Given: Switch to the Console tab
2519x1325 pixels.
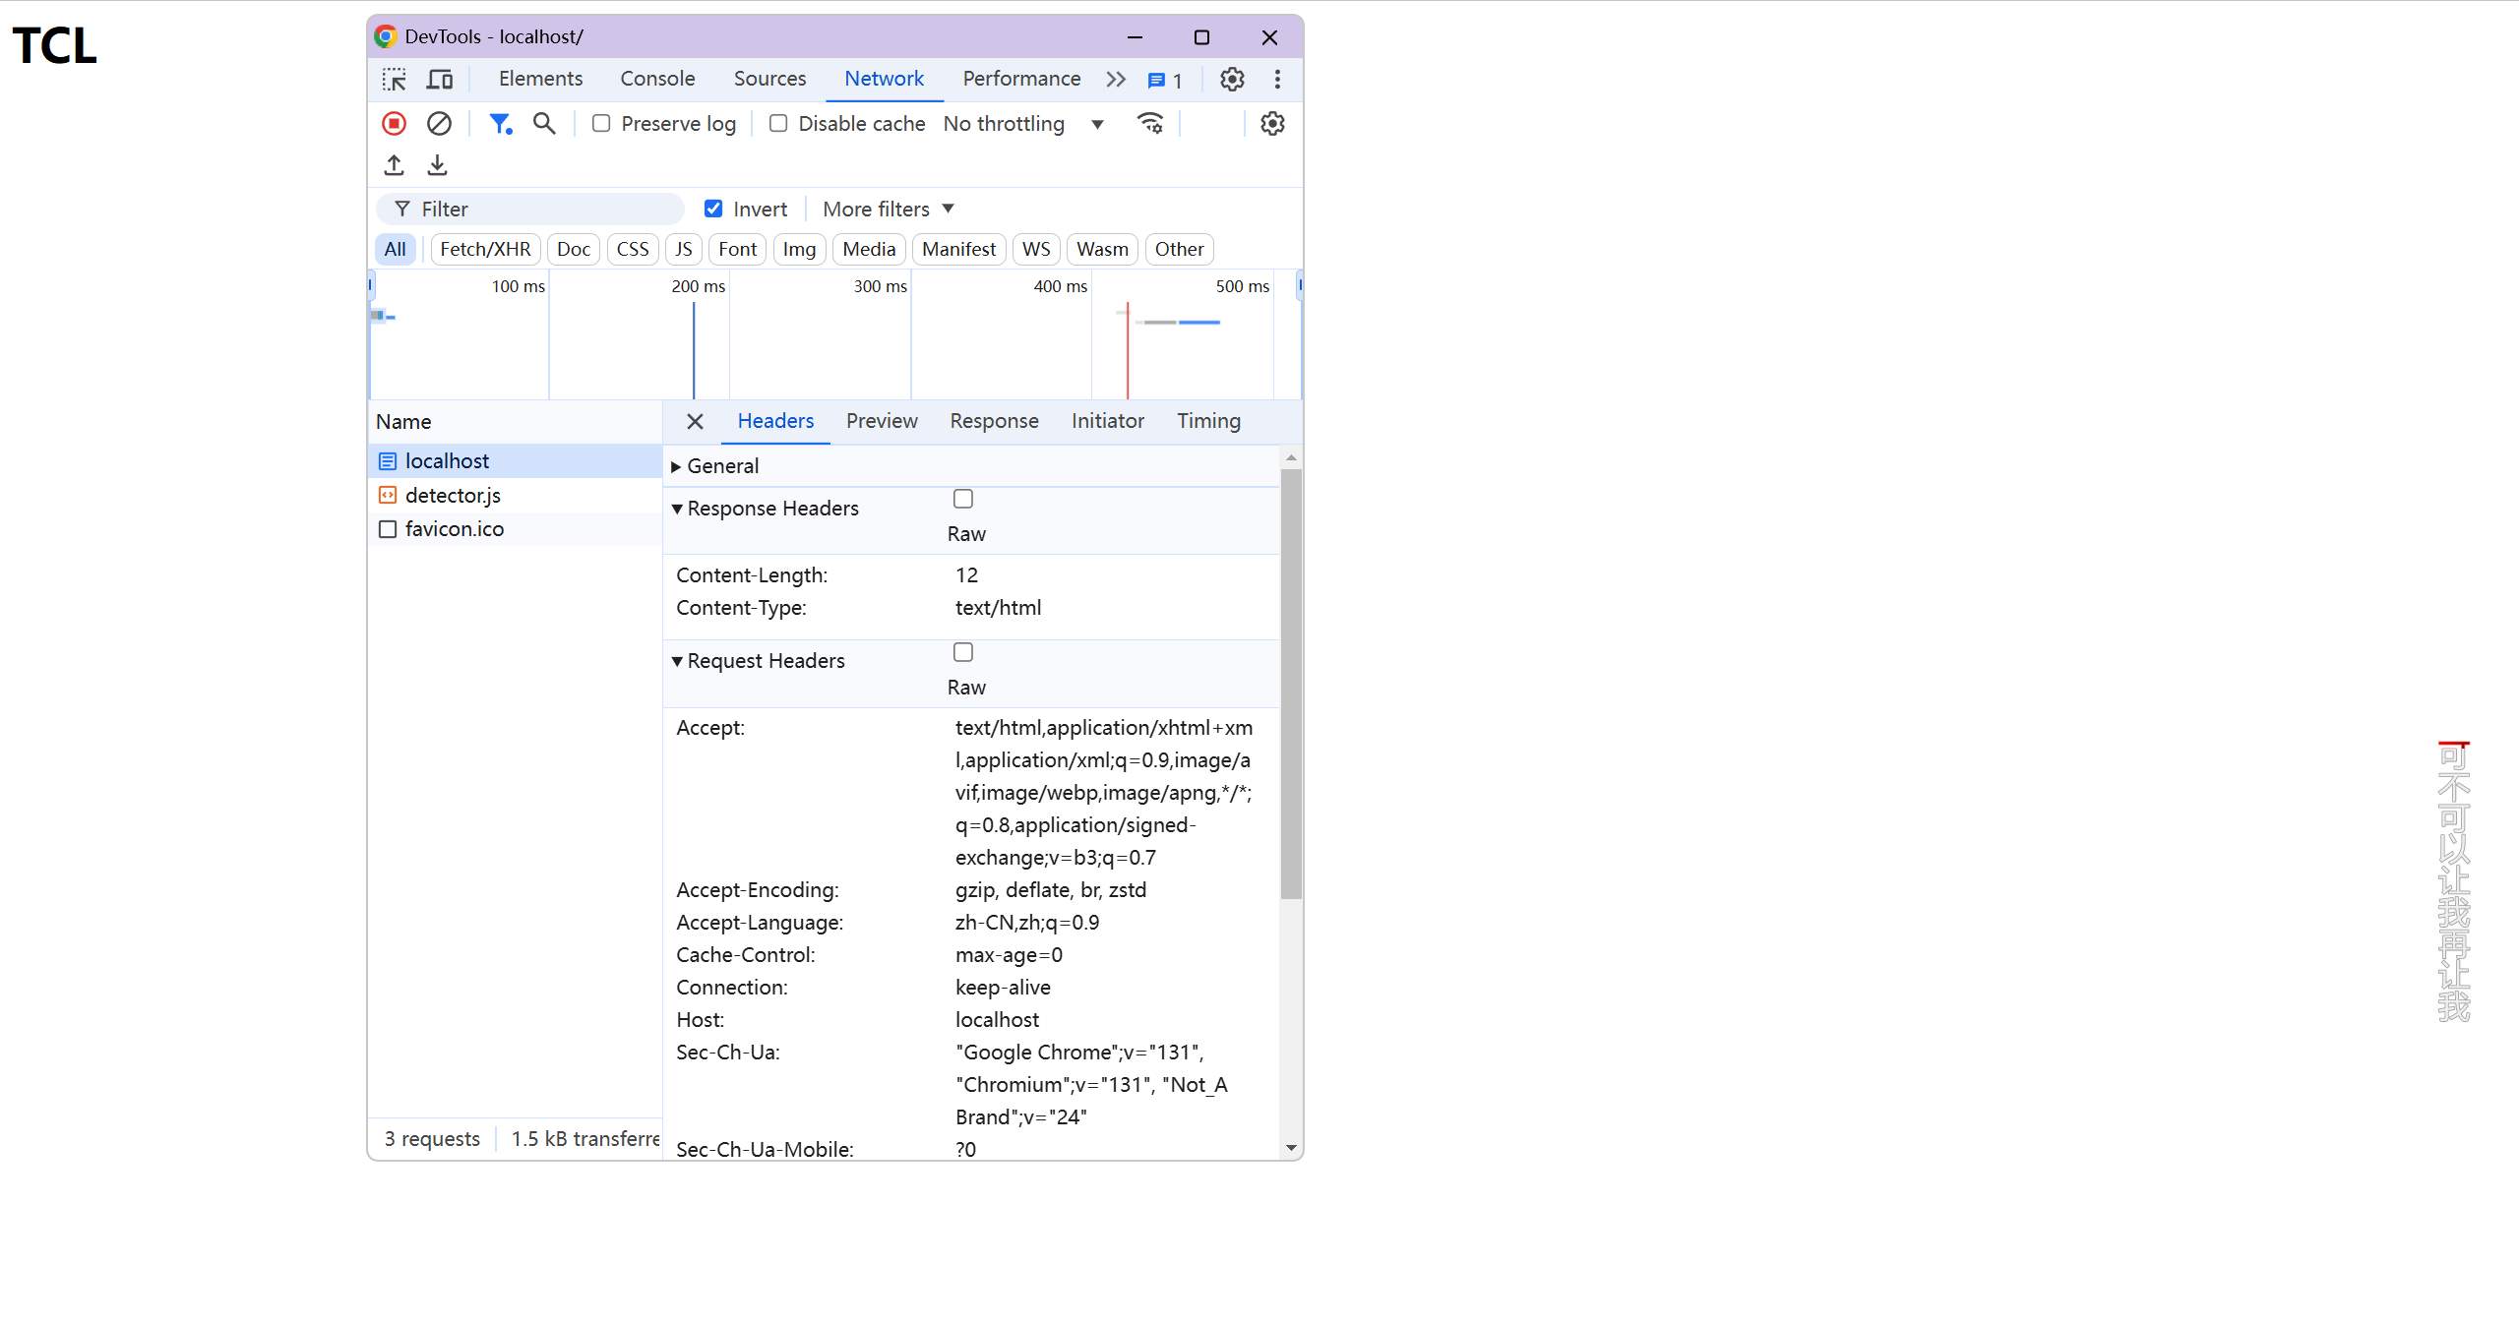Looking at the screenshot, I should (657, 79).
